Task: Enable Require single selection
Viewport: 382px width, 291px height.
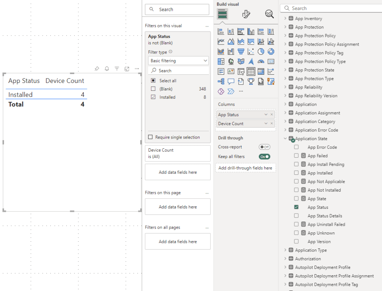Action: pos(150,137)
